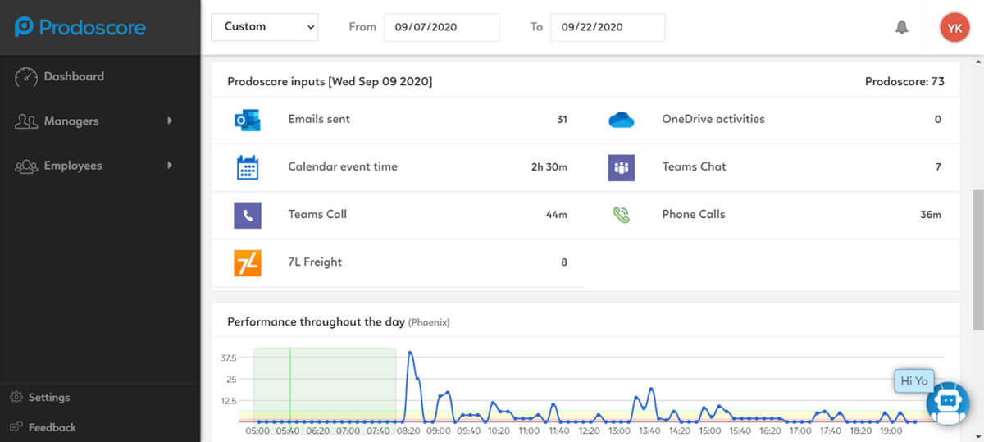Click the 7L Freight label
Image resolution: width=984 pixels, height=442 pixels.
tap(315, 262)
